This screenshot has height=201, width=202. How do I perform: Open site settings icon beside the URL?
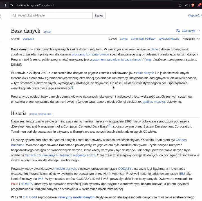pyautogui.click(x=12, y=5)
